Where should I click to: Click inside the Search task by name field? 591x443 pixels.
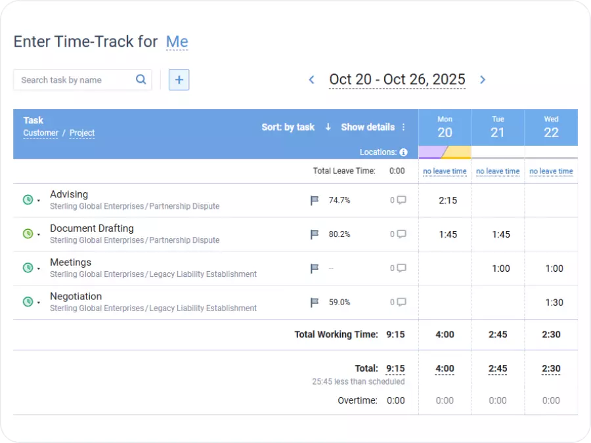click(72, 79)
